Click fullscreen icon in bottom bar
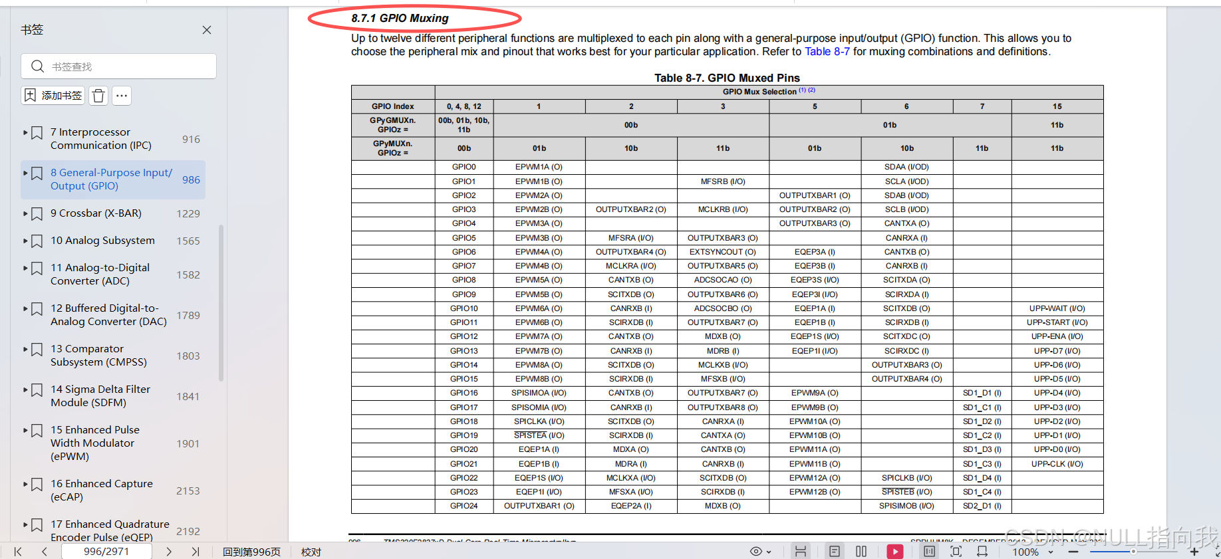This screenshot has width=1221, height=559. 956,552
